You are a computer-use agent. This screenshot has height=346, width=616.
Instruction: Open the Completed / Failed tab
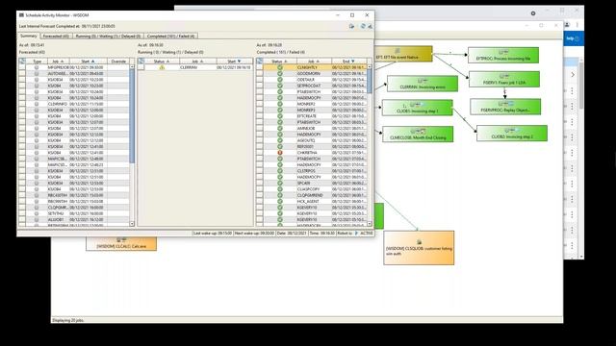(x=171, y=37)
